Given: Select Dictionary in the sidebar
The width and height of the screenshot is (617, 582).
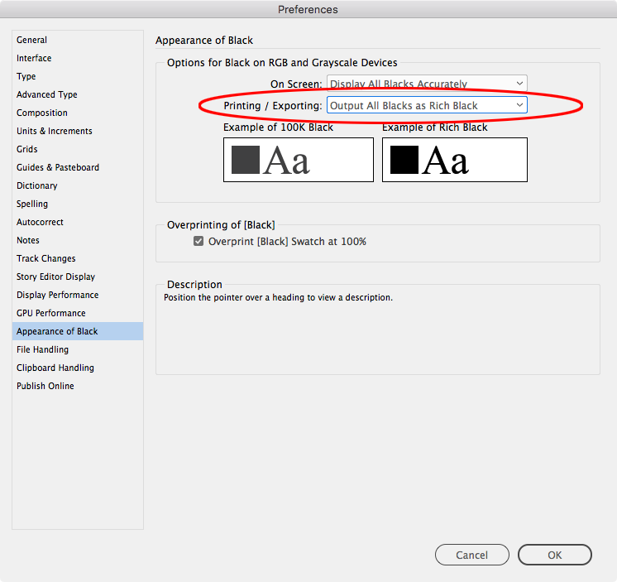Looking at the screenshot, I should (37, 185).
